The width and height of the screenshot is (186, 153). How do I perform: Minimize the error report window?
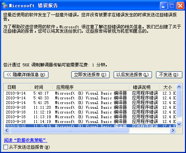pos(164,5)
